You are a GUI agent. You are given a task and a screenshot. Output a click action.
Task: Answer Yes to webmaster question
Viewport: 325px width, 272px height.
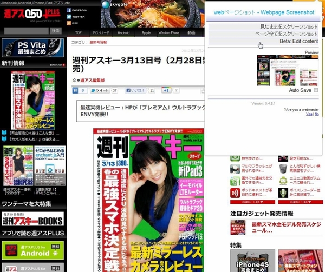tap(309, 114)
